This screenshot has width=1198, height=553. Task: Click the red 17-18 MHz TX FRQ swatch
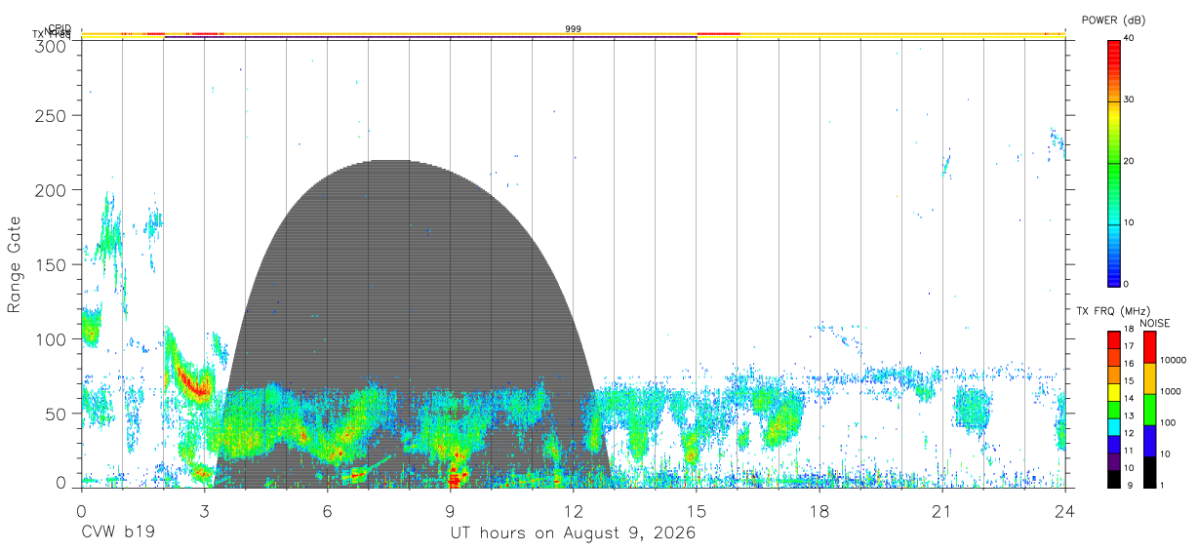point(1114,339)
